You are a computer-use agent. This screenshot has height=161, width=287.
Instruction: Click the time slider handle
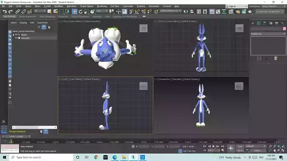pos(16,136)
